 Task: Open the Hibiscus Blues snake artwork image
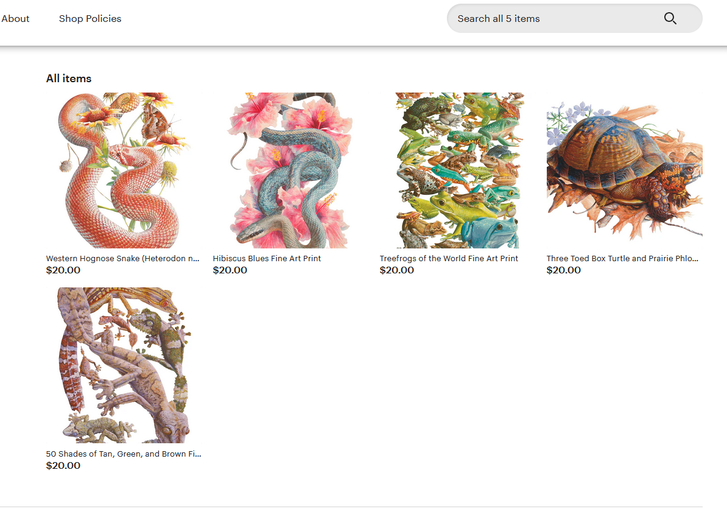click(290, 170)
